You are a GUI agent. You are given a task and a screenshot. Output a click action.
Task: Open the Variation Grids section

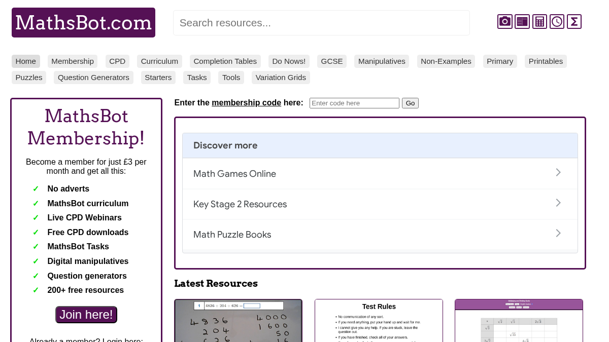click(281, 78)
